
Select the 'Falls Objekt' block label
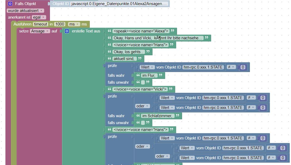[26, 4]
